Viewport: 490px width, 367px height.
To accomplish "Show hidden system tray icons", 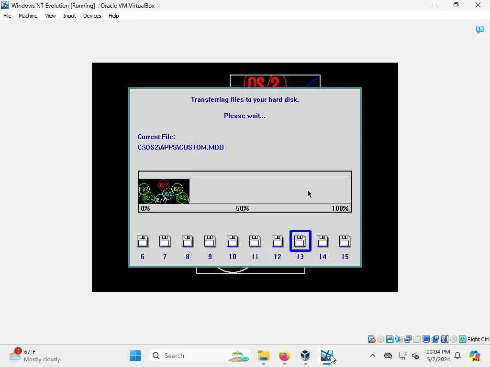I will pyautogui.click(x=372, y=356).
